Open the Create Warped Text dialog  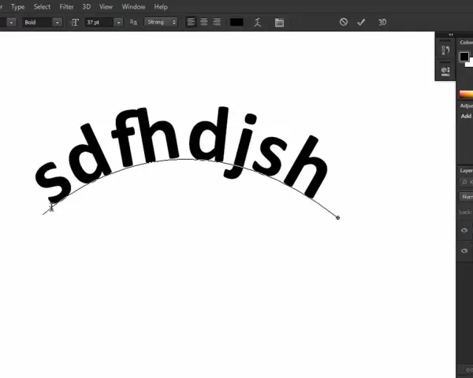257,22
